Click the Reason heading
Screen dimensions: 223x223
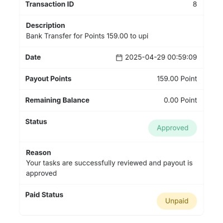(38, 153)
